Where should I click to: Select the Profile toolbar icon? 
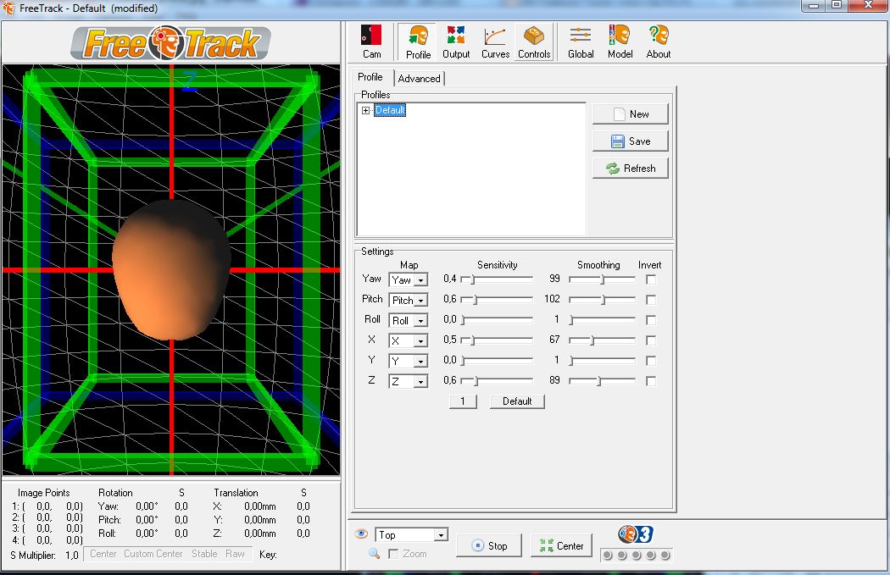pyautogui.click(x=418, y=42)
